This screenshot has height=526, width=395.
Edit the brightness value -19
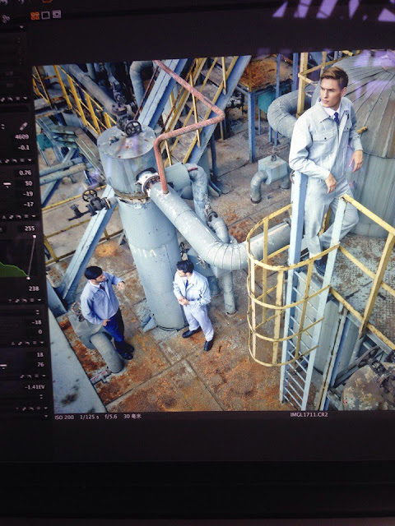point(28,194)
